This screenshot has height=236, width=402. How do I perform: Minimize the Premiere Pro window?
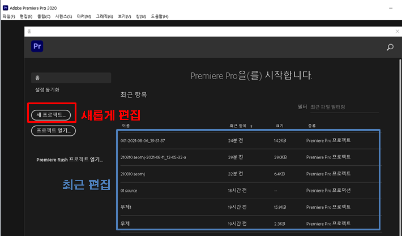click(391, 8)
